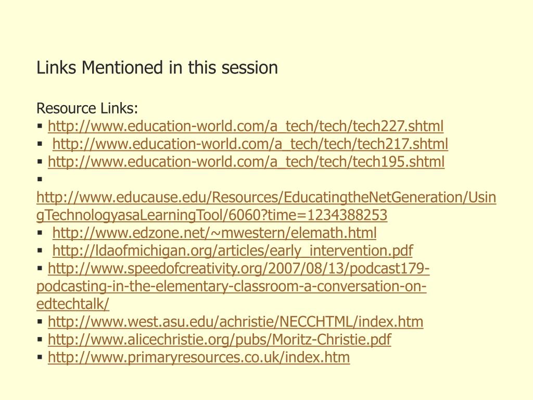The height and width of the screenshot is (400, 533).
Task: Click the bullet beside the edzone.net link
Action: (40, 233)
